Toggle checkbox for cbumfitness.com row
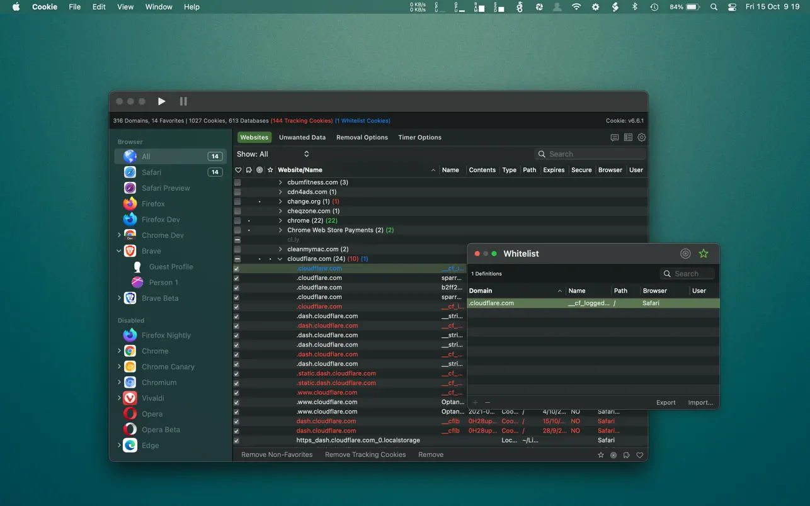The width and height of the screenshot is (810, 506). pyautogui.click(x=237, y=183)
